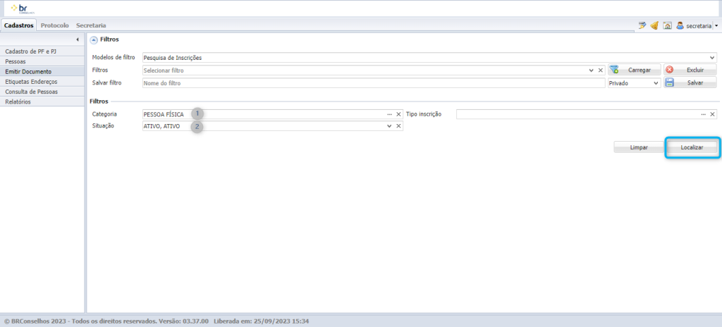Click the signature pen icon in top toolbar
This screenshot has height=327, width=722.
coord(642,26)
